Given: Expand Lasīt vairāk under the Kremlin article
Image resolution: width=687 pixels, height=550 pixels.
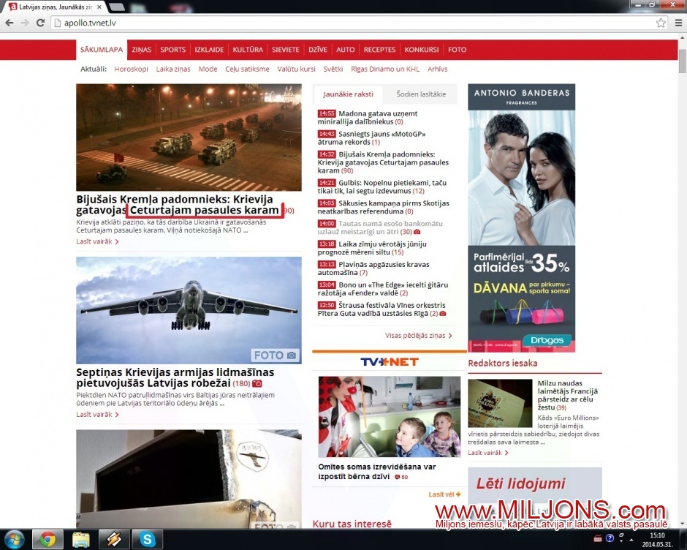Looking at the screenshot, I should pyautogui.click(x=96, y=241).
